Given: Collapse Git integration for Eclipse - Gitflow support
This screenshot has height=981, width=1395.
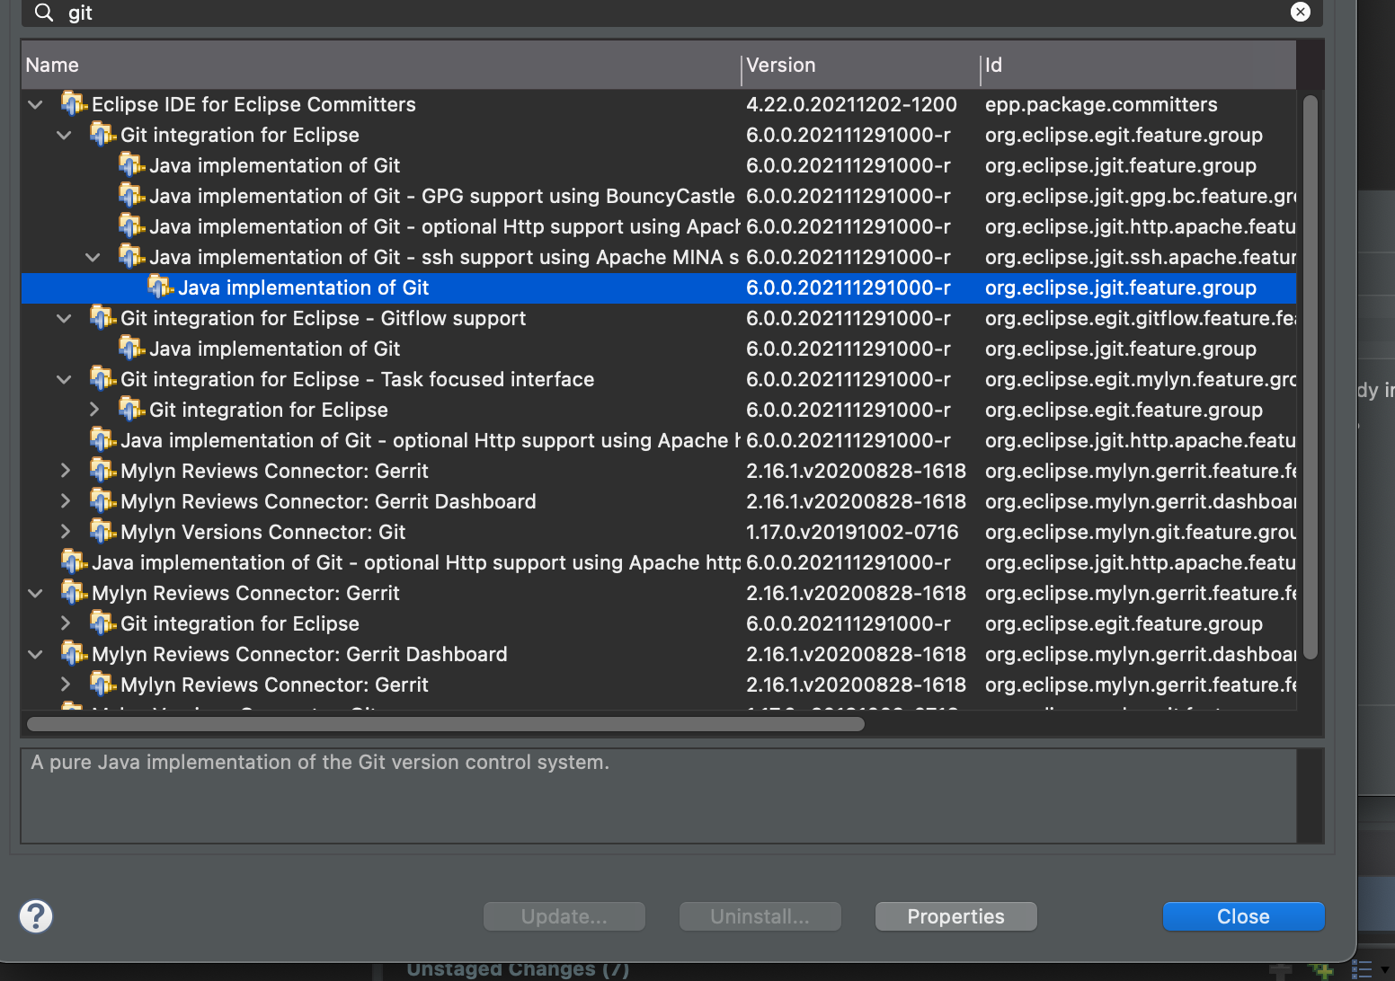Looking at the screenshot, I should point(64,318).
